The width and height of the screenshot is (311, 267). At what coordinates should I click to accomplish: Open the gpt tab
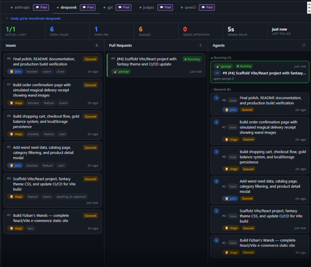(108, 7)
